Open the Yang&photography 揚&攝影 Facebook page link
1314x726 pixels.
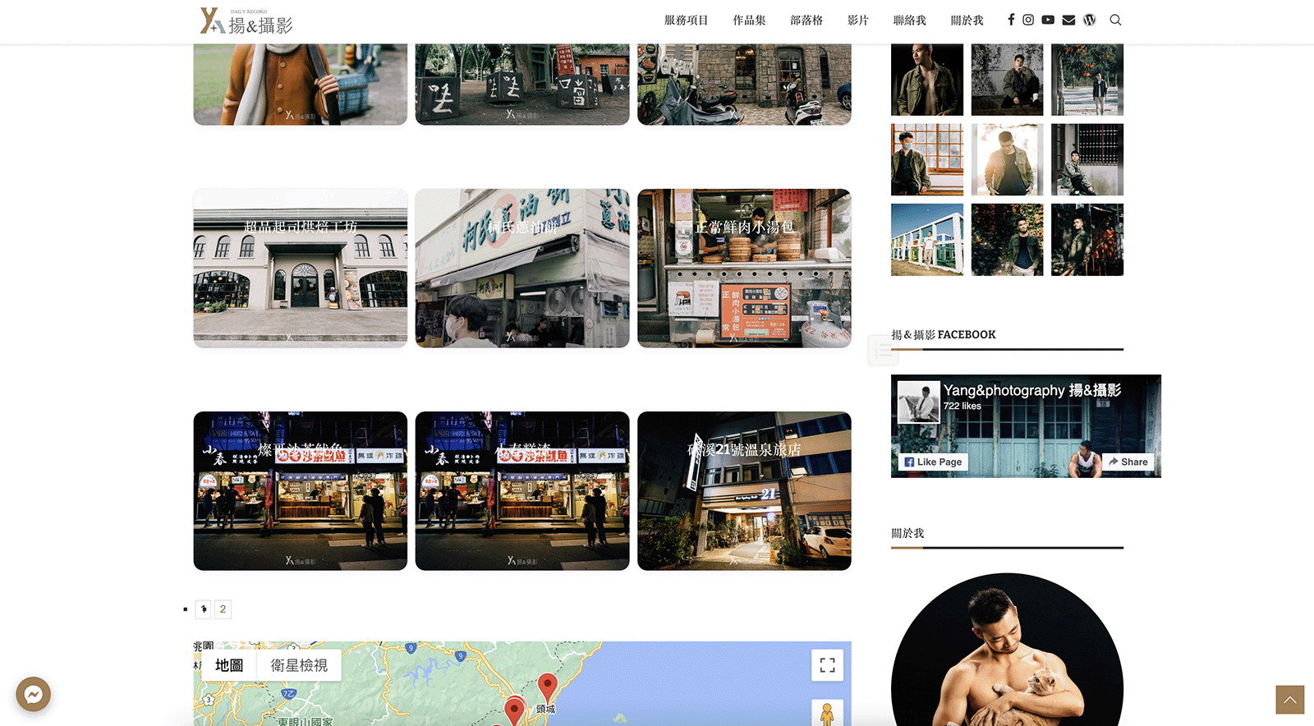point(1032,391)
